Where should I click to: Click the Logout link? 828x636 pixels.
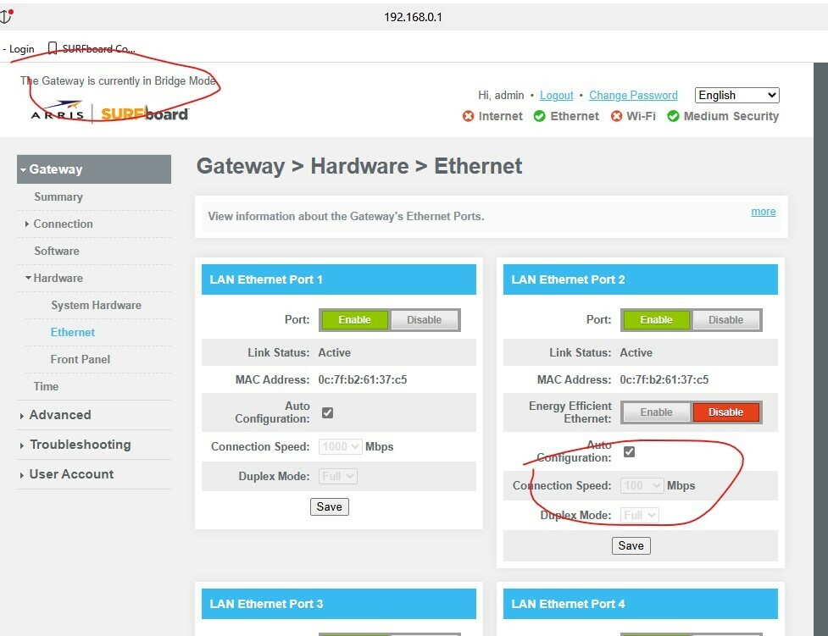[556, 95]
